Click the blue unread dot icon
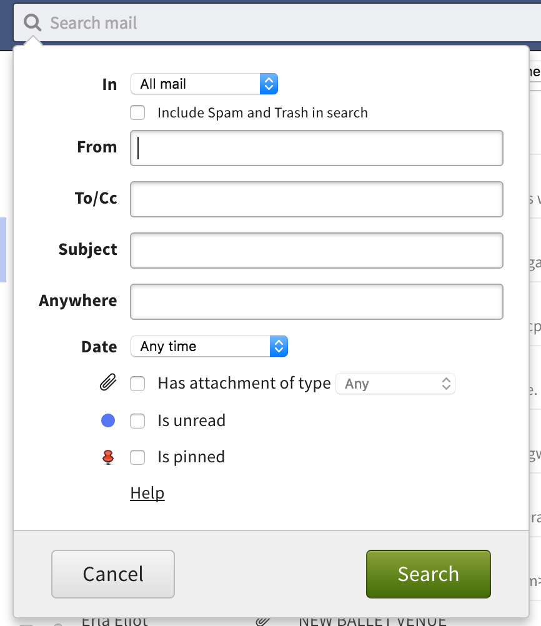 (x=108, y=420)
